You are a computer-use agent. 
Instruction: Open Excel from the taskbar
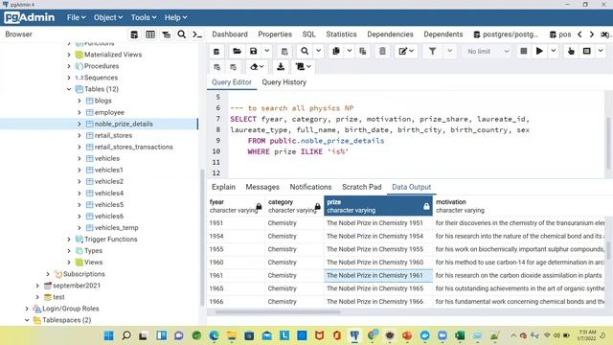click(460, 335)
